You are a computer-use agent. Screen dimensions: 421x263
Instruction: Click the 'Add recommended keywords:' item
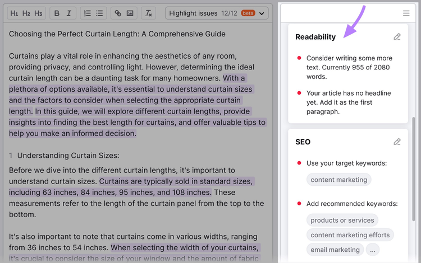(352, 204)
